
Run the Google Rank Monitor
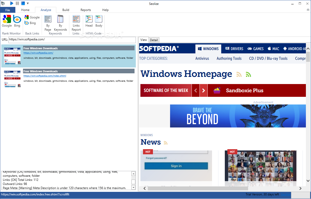7,21
